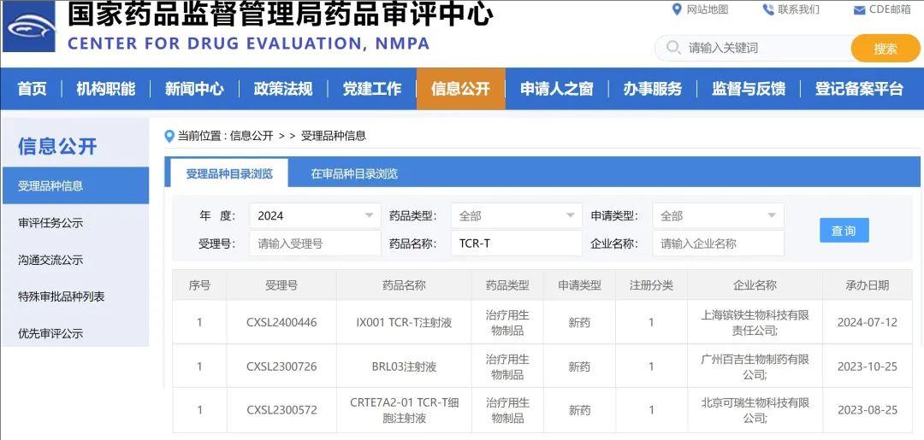Click 受理品种信息 in the breadcrumb
Screen dimensions: 924x440
(x=334, y=136)
